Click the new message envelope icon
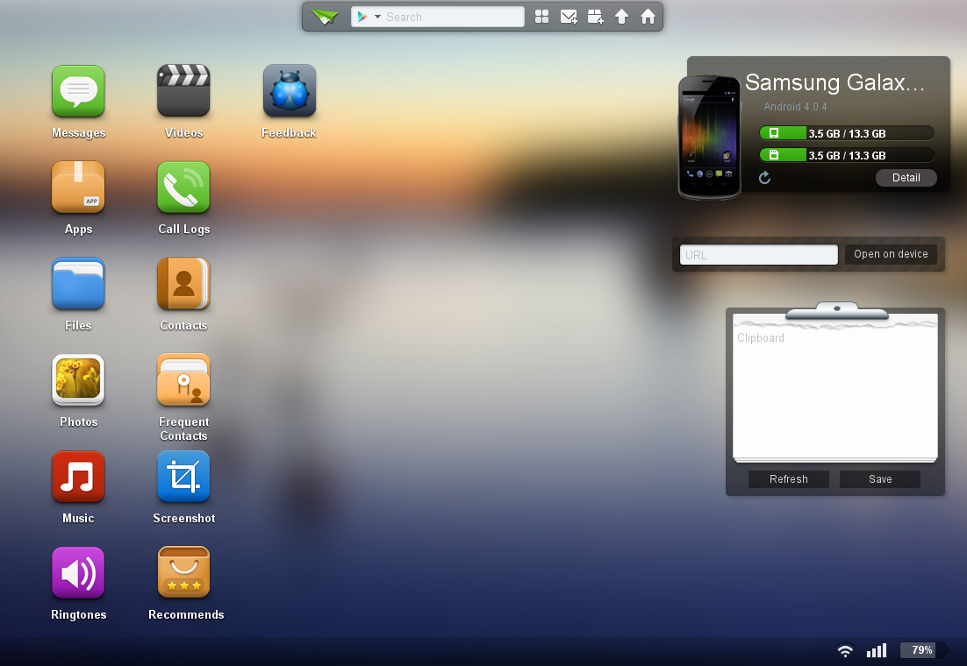 (569, 17)
